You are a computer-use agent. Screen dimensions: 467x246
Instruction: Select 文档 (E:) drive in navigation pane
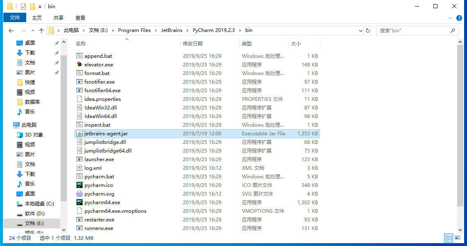click(x=32, y=223)
